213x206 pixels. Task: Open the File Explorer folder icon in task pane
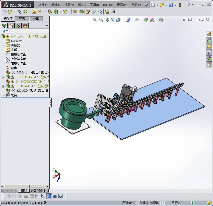(x=209, y=46)
